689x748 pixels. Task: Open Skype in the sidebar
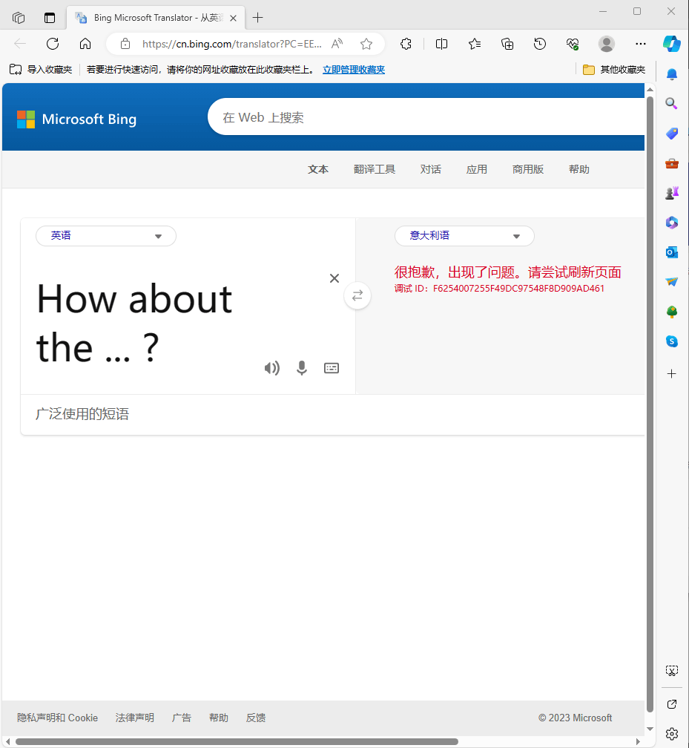pos(672,341)
